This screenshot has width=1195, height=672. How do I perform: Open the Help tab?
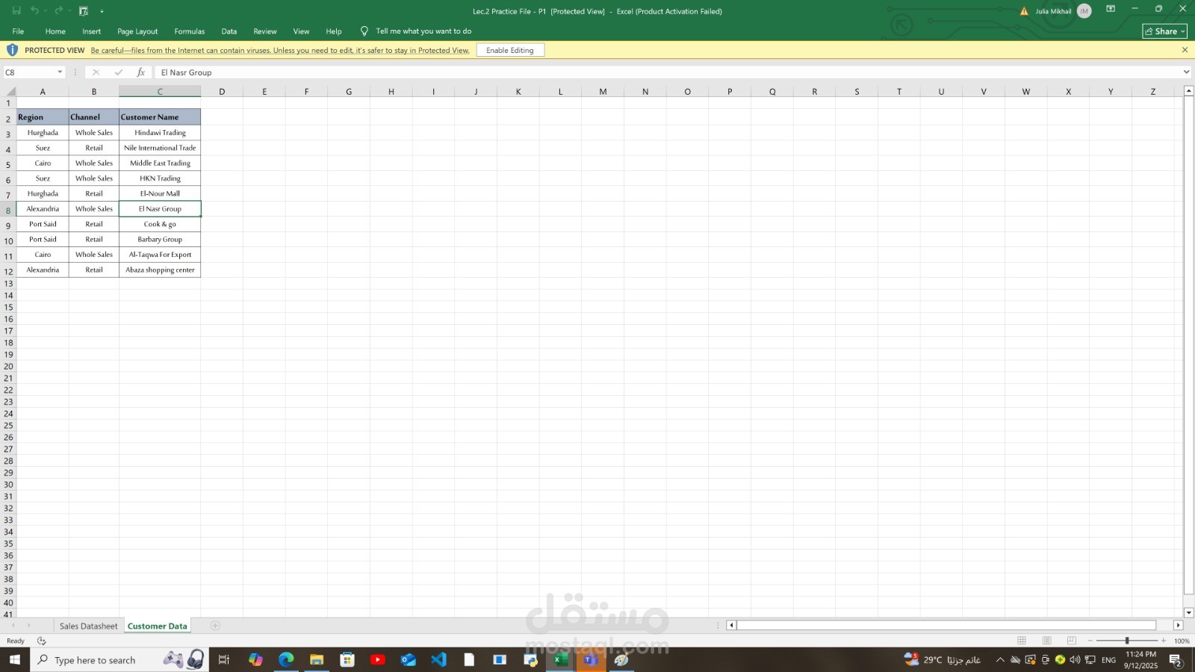pos(334,31)
